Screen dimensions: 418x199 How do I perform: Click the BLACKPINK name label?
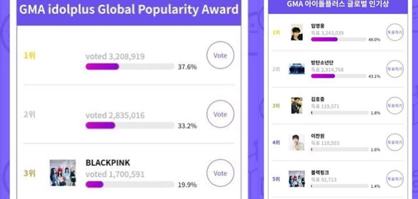pos(108,163)
